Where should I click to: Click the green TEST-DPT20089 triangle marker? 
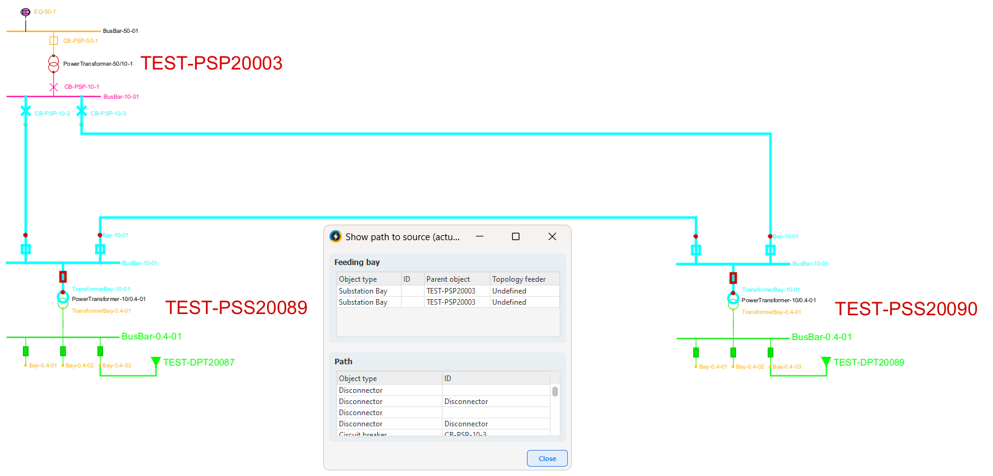click(825, 361)
